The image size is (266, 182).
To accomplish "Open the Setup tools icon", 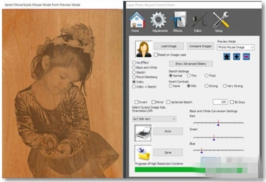I will click(221, 20).
